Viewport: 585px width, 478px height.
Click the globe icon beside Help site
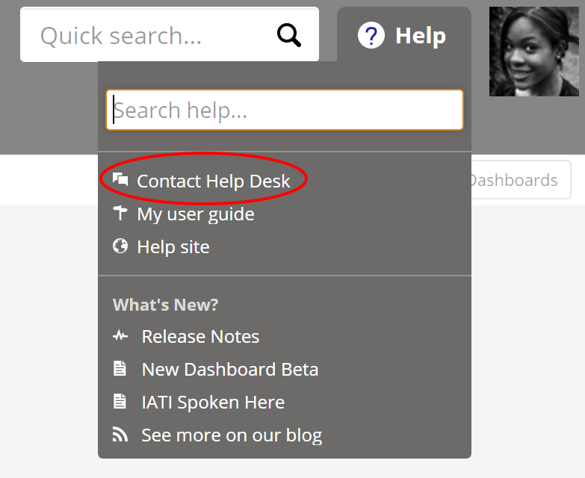coord(120,246)
